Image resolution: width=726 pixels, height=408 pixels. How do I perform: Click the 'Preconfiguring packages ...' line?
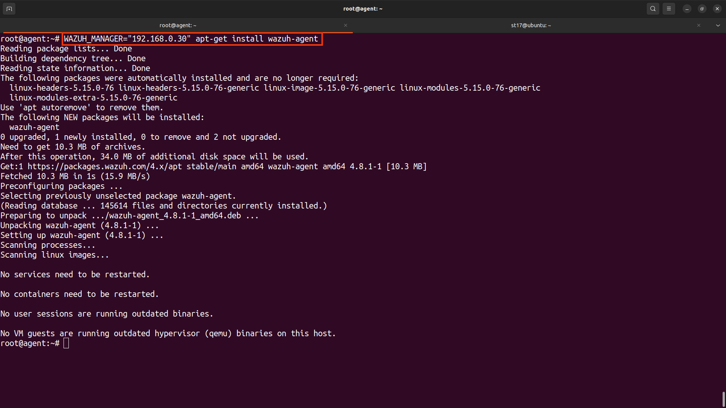(x=61, y=186)
